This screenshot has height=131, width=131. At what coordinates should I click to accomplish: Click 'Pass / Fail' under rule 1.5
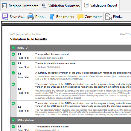coord(23,111)
